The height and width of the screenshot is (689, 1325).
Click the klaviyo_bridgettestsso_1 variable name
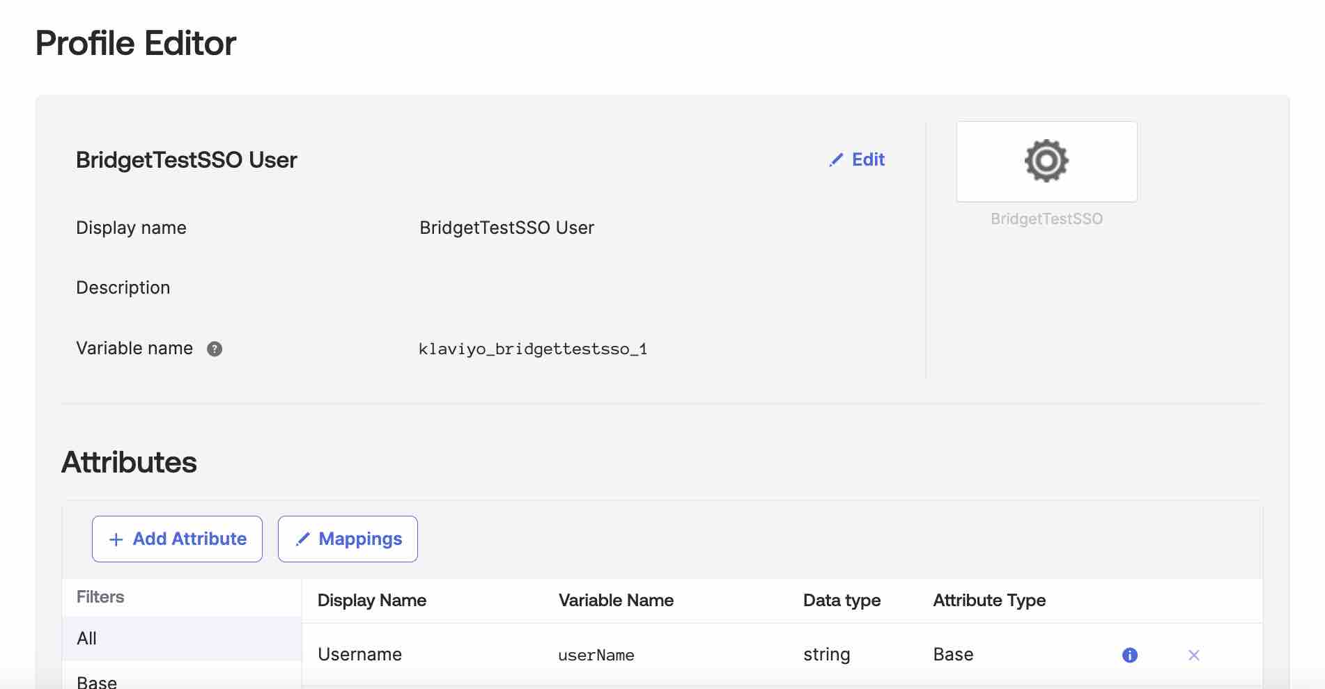(x=534, y=349)
